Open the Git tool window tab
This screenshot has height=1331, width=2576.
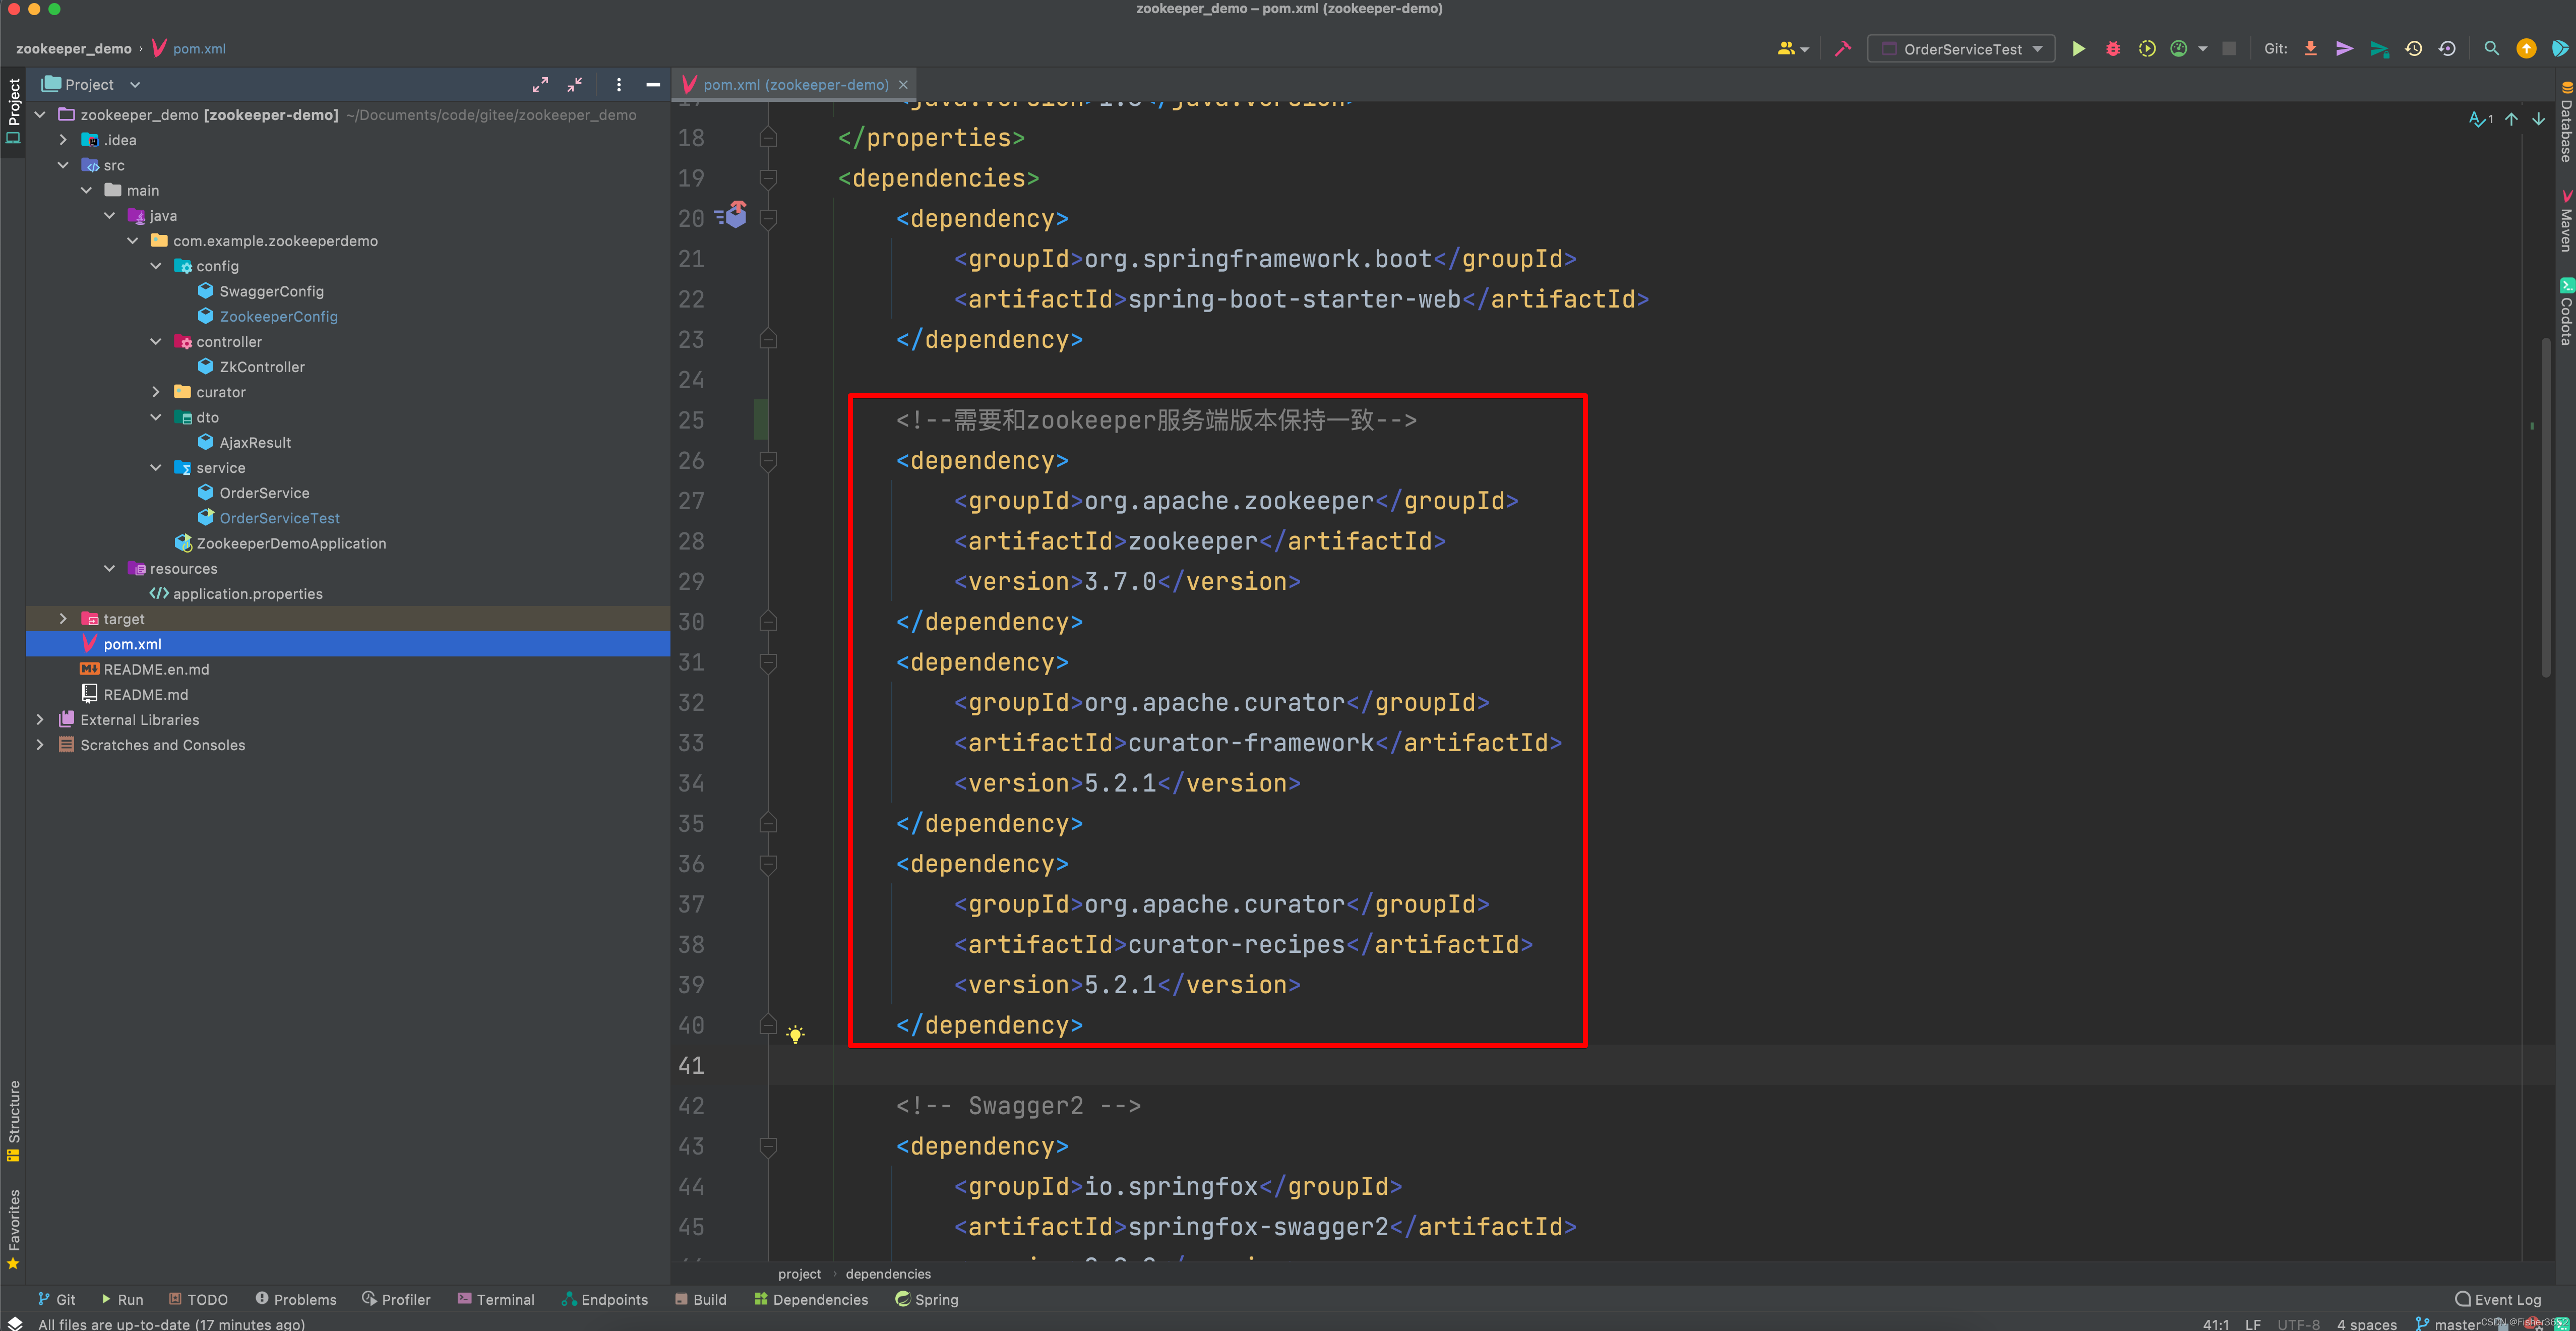57,1299
